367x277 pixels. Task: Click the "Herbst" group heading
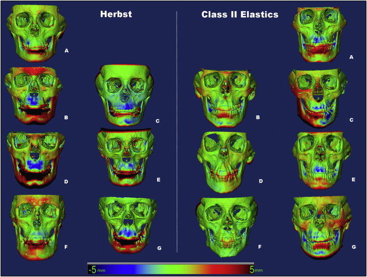coord(114,15)
